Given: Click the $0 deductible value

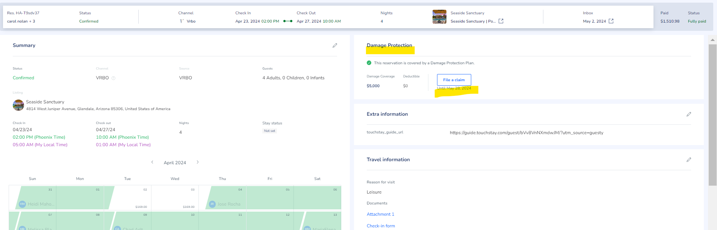Looking at the screenshot, I should tap(405, 86).
